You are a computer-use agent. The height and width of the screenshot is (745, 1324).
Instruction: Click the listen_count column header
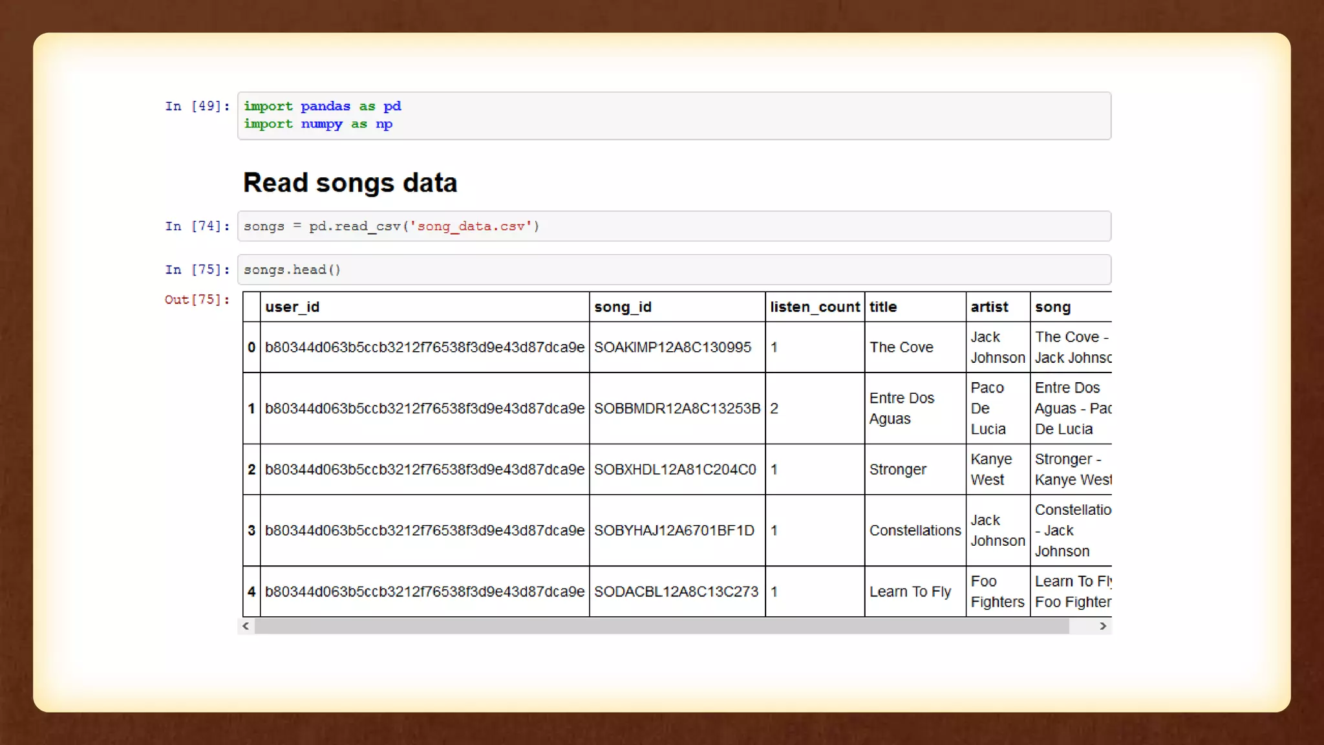[815, 307]
